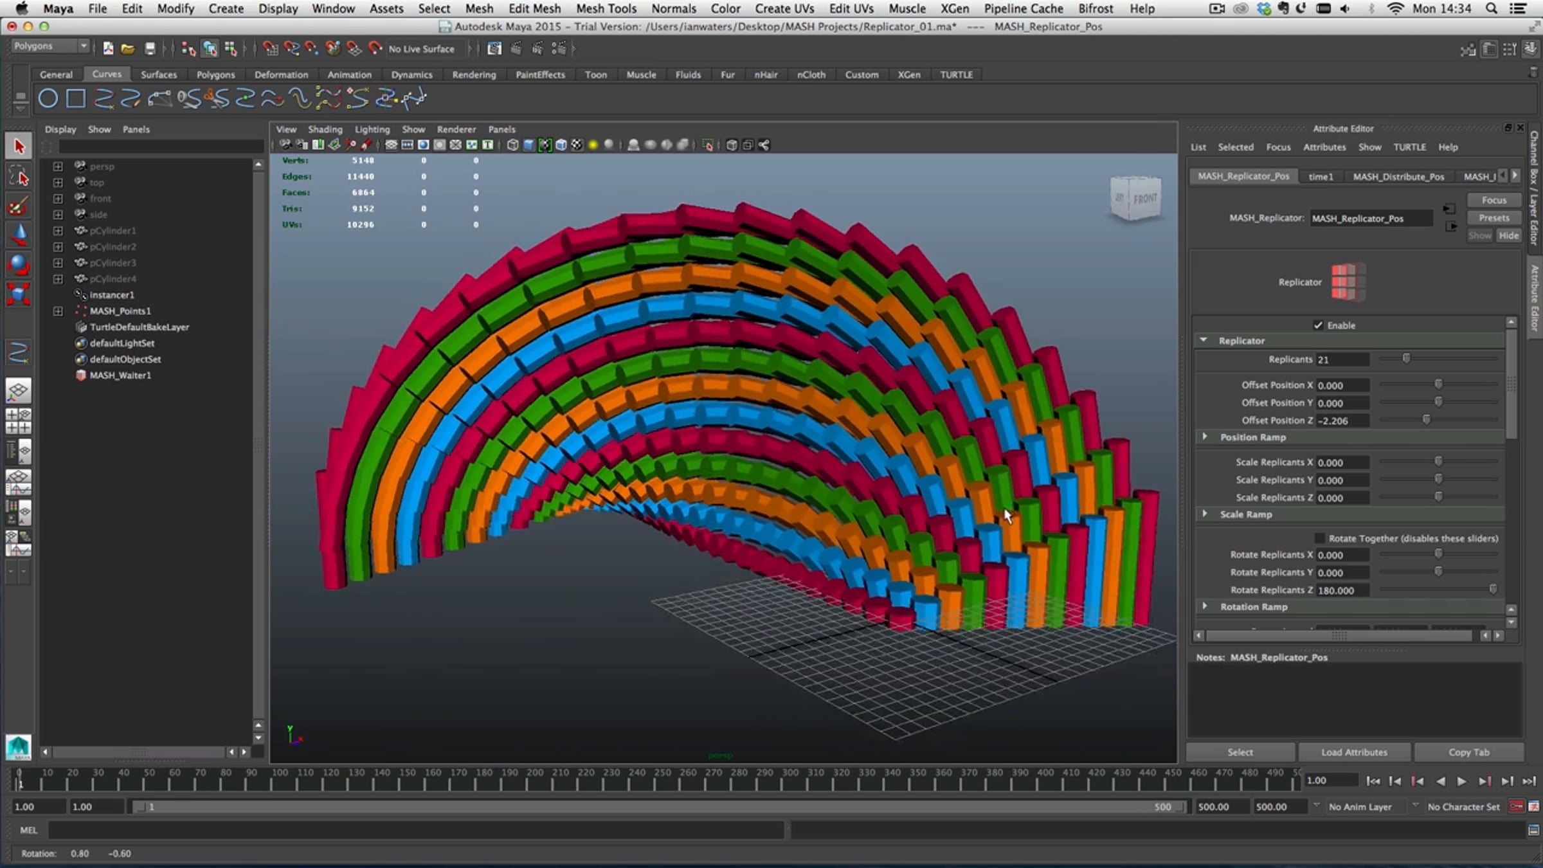Viewport: 1543px width, 868px height.
Task: Click the Load Attributes button
Action: [1354, 752]
